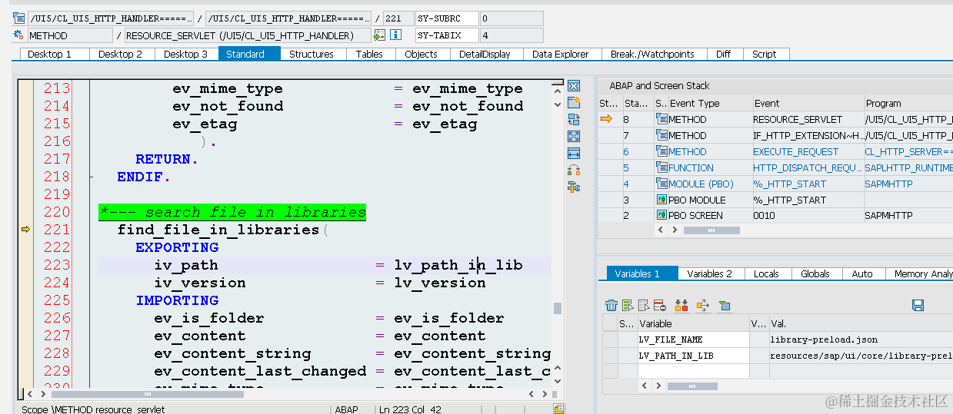The height and width of the screenshot is (414, 953).
Task: Switch to the Locals tab
Action: coord(766,273)
